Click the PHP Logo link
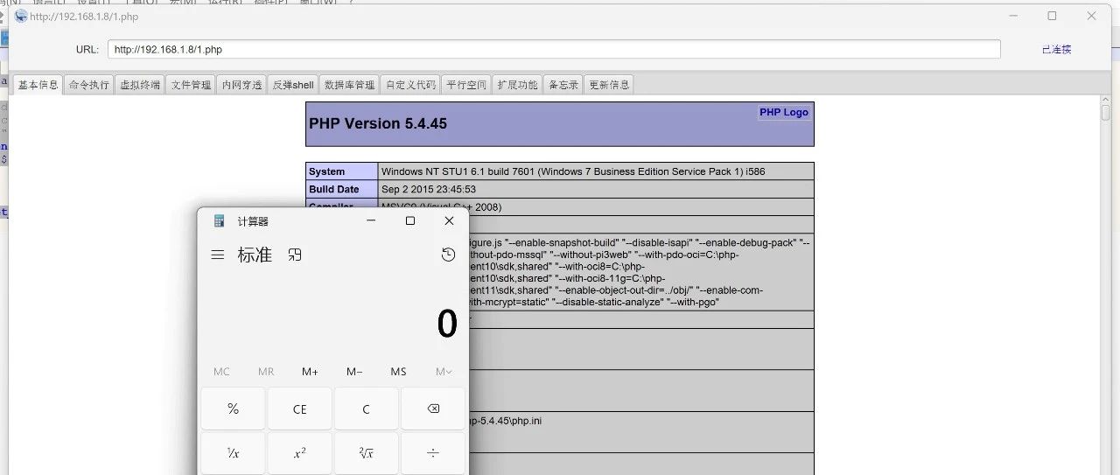This screenshot has width=1120, height=475. pyautogui.click(x=784, y=113)
